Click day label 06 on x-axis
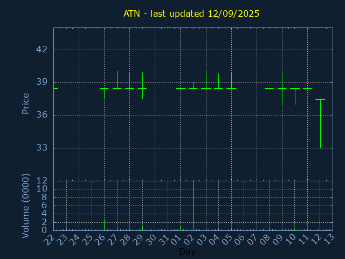The width and height of the screenshot is (345, 259). tap(240, 240)
